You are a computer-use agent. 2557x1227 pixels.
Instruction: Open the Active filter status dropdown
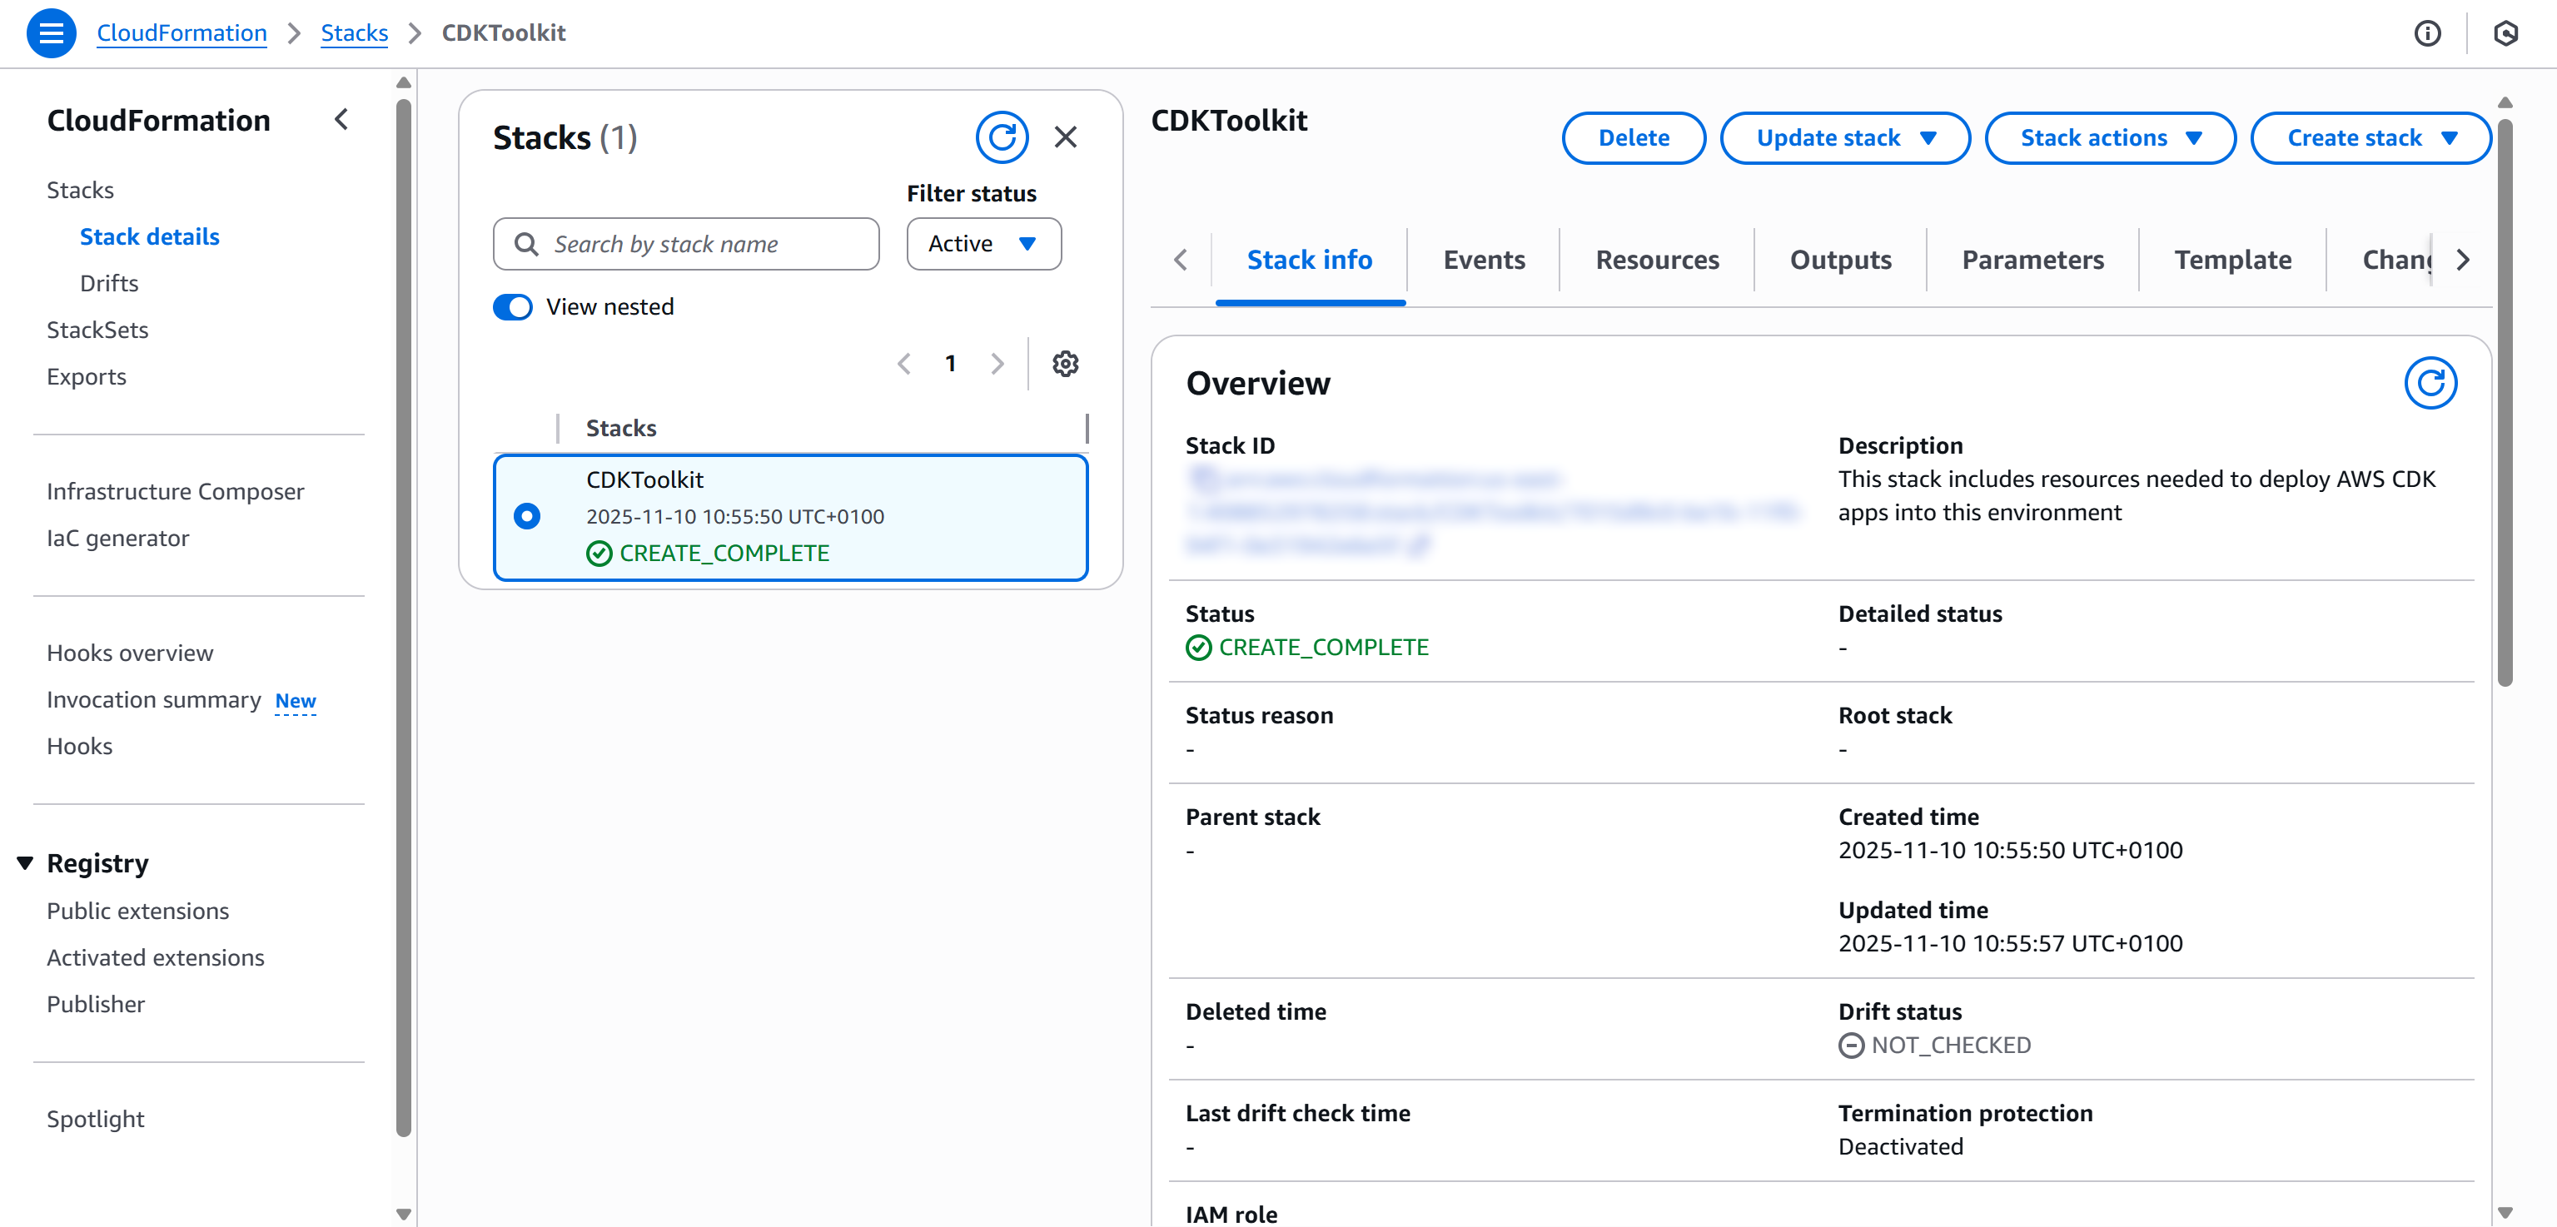click(983, 243)
